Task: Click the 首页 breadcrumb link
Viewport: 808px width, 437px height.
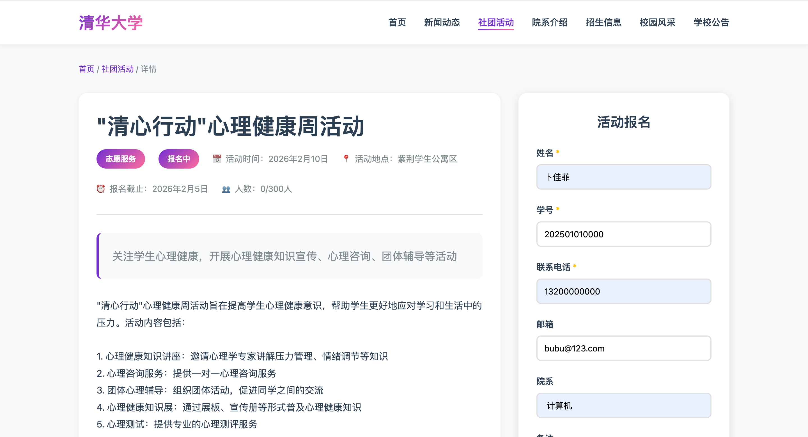Action: coord(86,69)
